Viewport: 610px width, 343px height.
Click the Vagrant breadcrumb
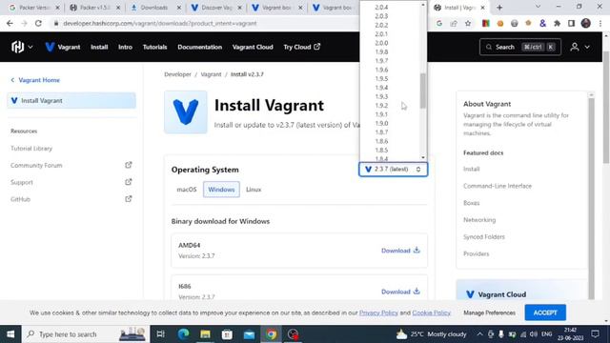(211, 74)
